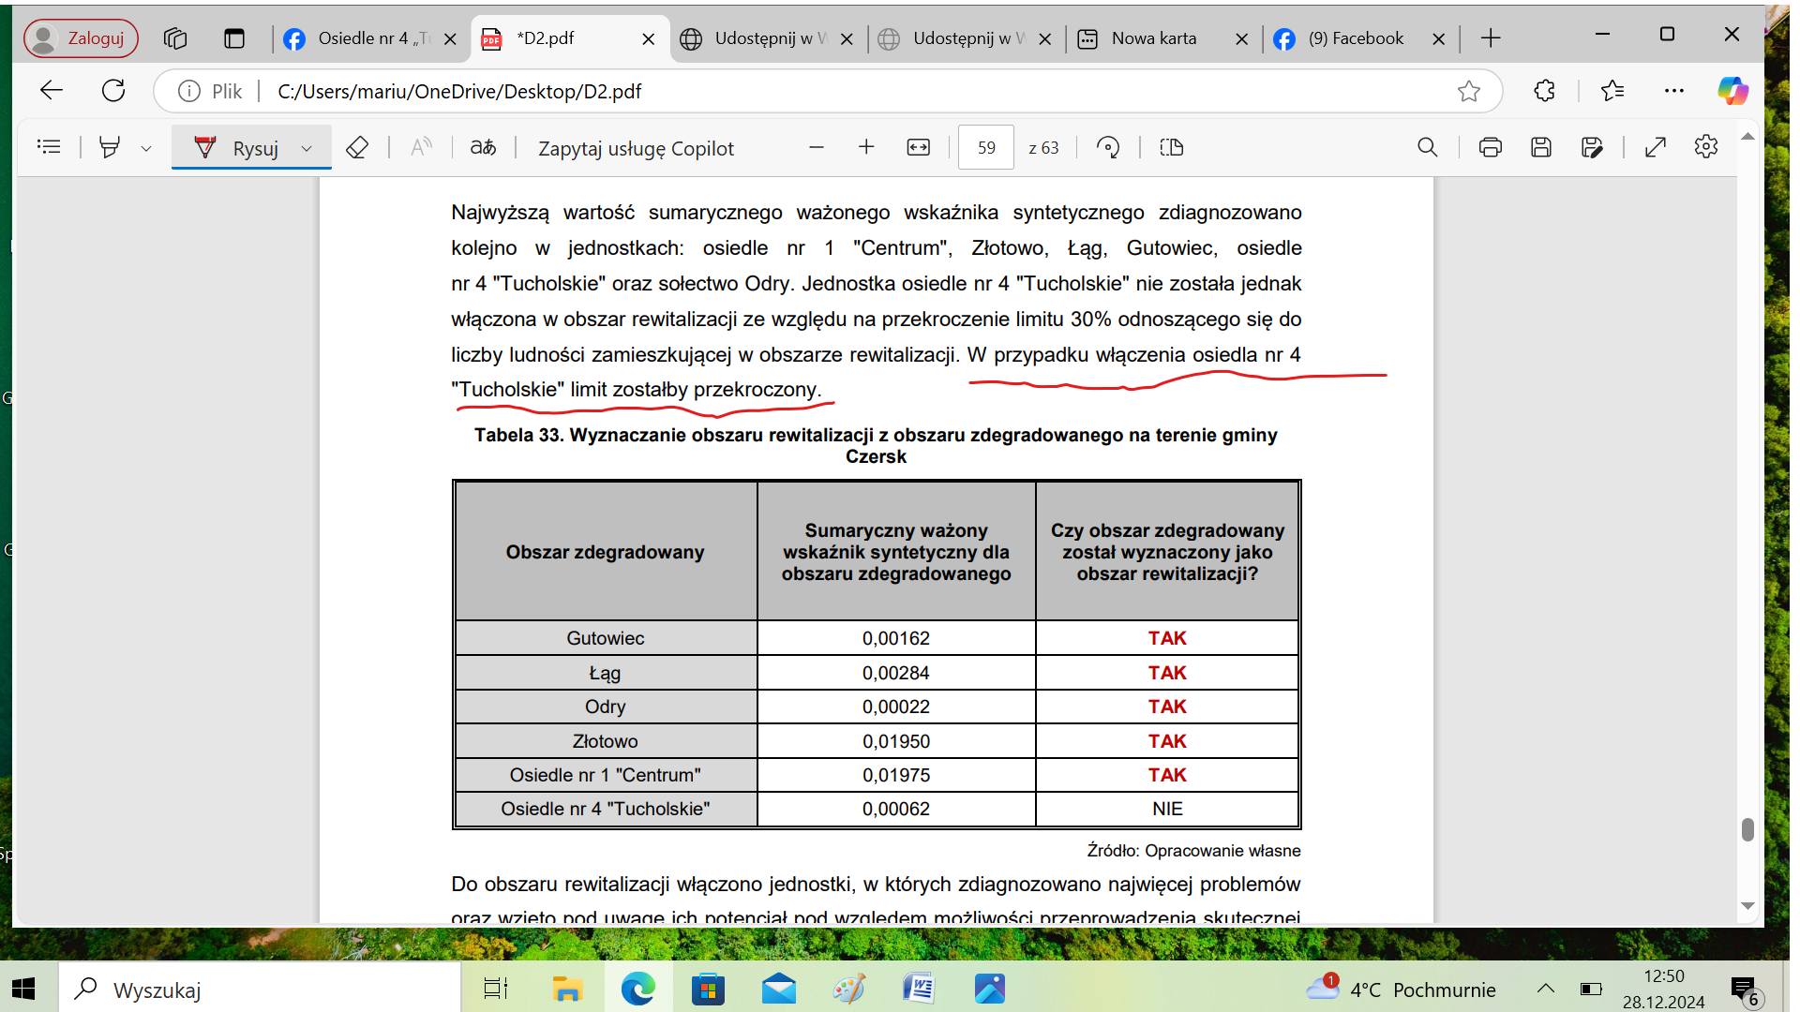Close the *D2.pdf tab

[x=649, y=39]
